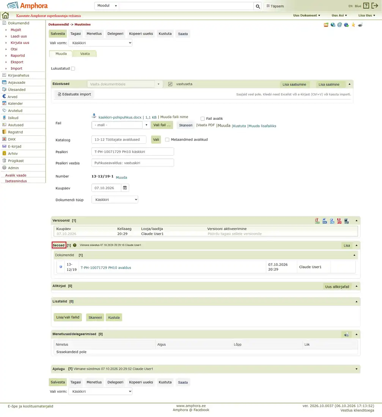Click the @ e-mail icon
This screenshot has width=382, height=417.
(x=340, y=25)
